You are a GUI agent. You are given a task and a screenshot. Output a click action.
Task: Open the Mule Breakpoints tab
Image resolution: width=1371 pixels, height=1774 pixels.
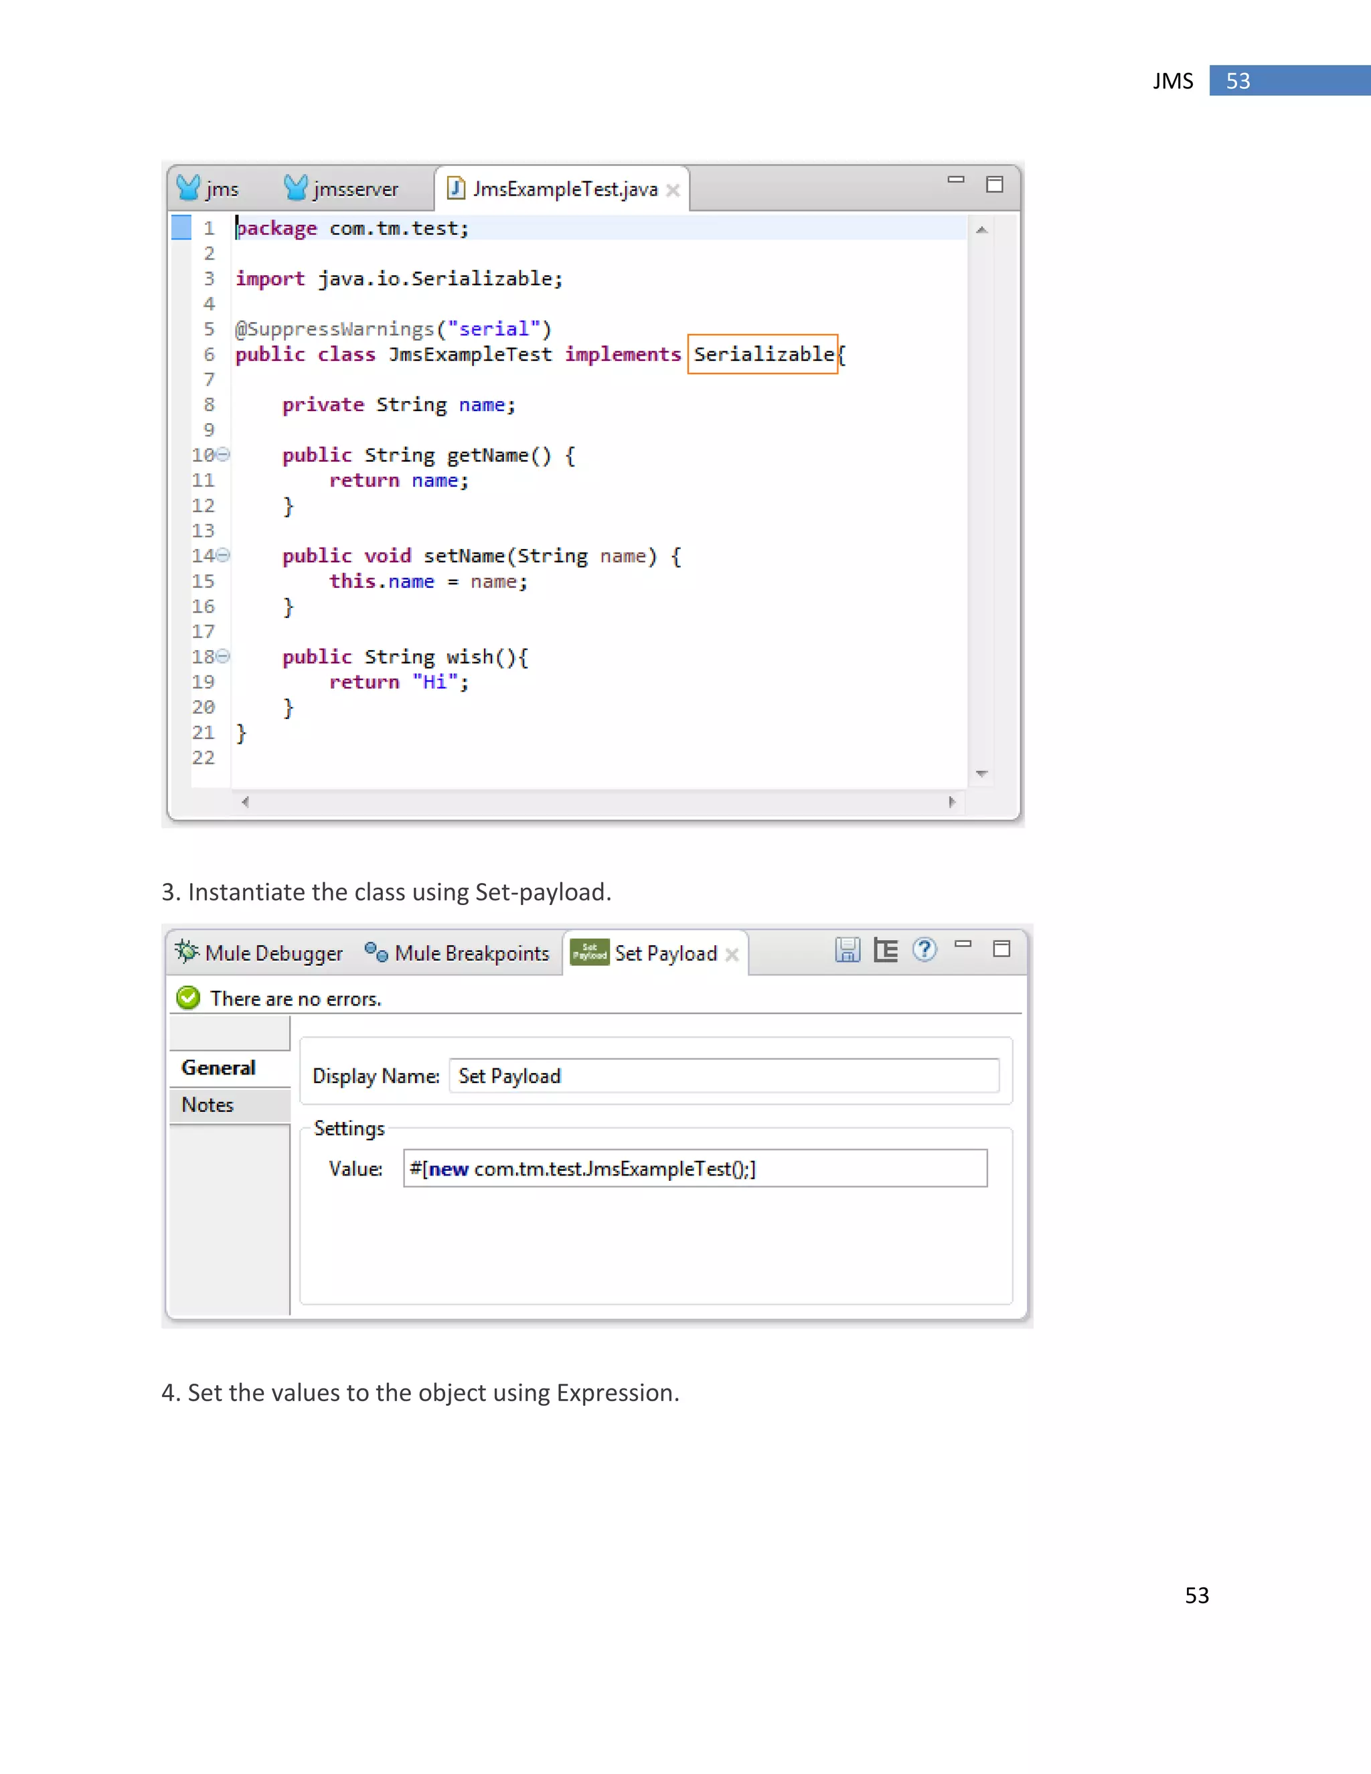[457, 953]
